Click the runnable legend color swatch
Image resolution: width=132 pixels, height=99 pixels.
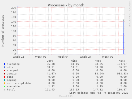pos(5,86)
